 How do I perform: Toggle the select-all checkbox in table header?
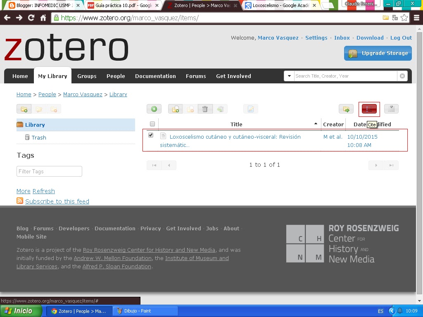tap(152, 124)
